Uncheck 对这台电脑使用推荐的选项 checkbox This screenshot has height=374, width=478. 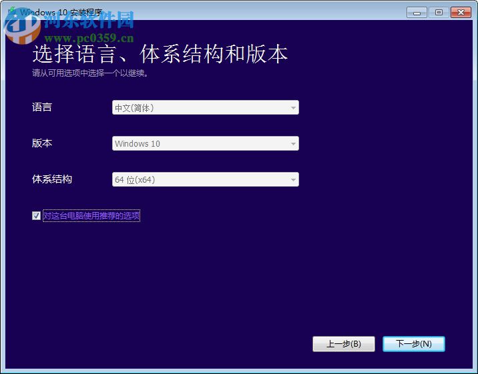(x=36, y=216)
